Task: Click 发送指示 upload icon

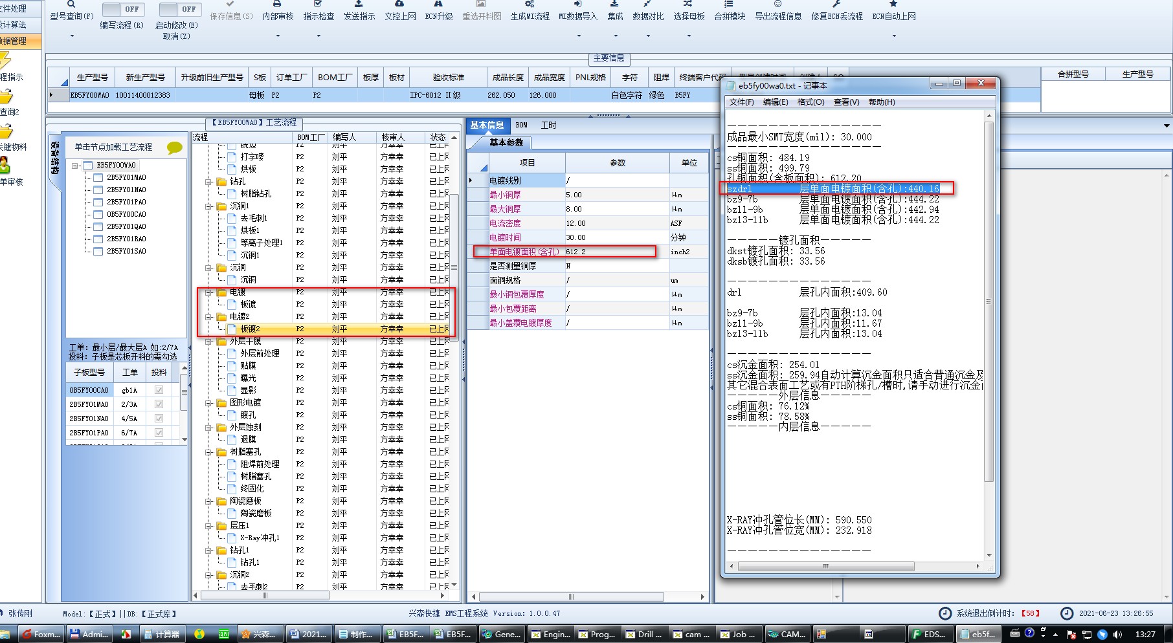Action: (x=359, y=4)
